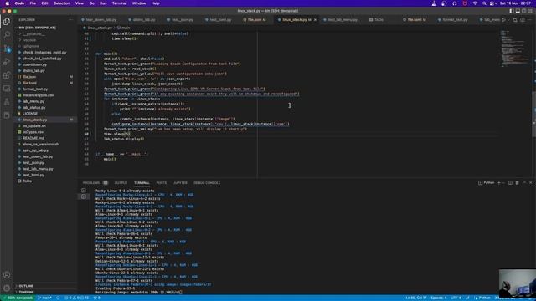Open Wi-Fi status in macOS menu bar
The width and height of the screenshot is (536, 301).
coord(475,3)
